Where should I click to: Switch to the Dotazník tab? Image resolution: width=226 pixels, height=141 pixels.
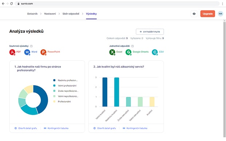32,14
